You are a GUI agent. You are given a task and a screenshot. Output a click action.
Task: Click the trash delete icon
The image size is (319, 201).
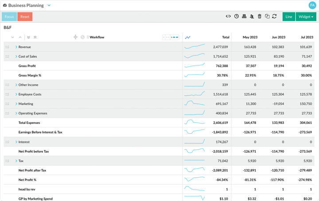[x=259, y=16]
